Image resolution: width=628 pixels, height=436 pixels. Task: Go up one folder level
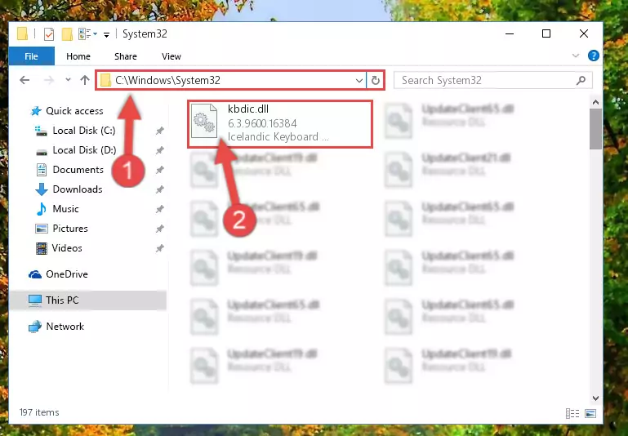click(x=84, y=80)
